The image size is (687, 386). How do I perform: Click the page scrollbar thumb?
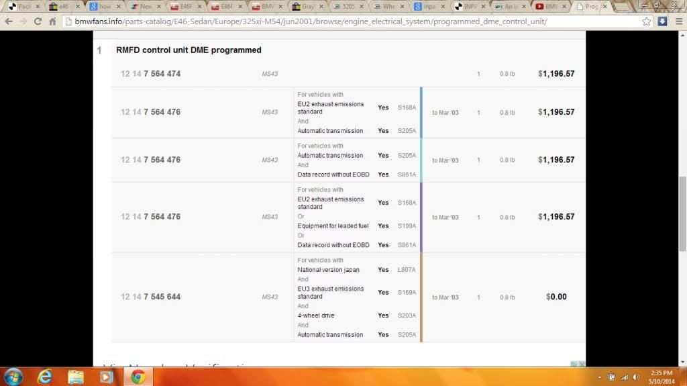pos(682,213)
